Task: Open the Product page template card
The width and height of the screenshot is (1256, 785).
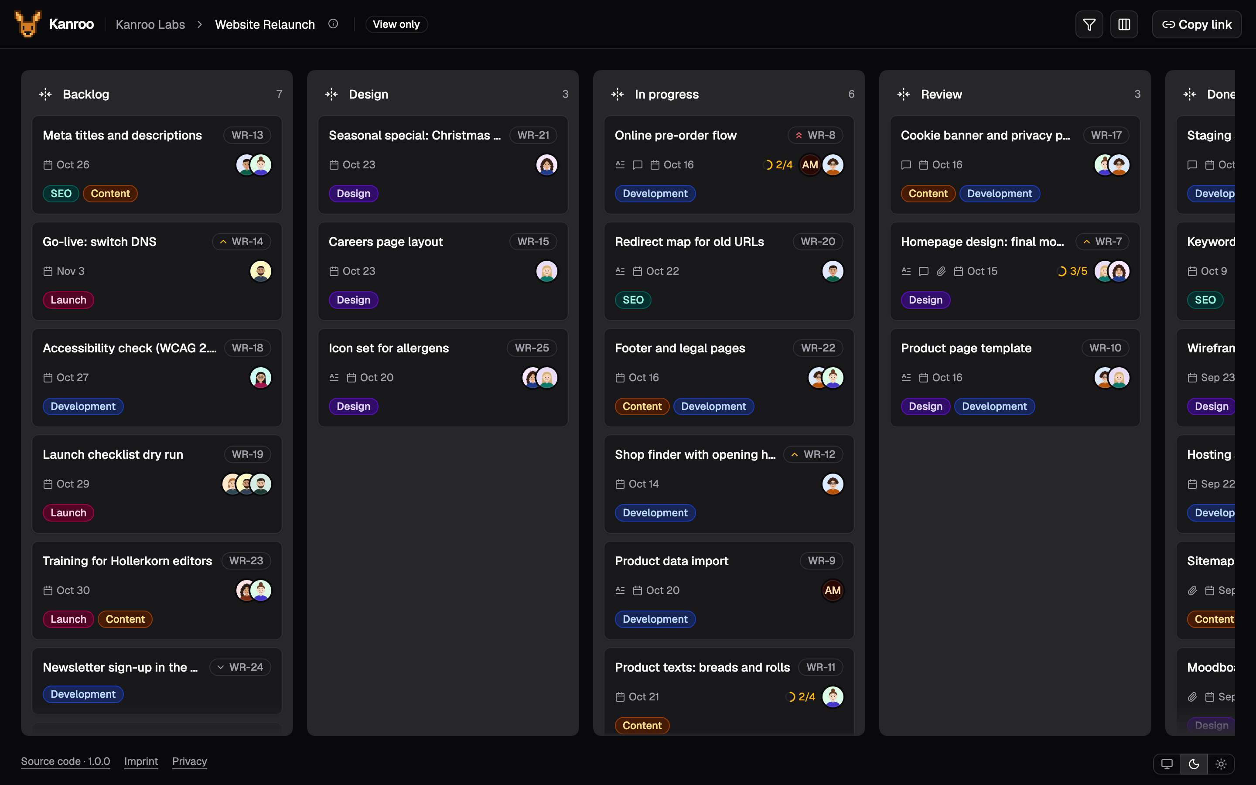Action: [1015, 377]
